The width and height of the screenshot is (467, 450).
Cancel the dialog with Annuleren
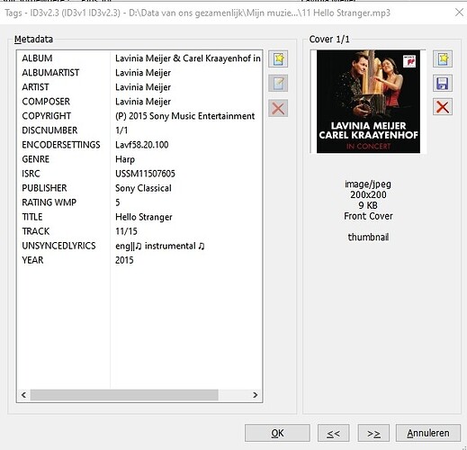[428, 433]
